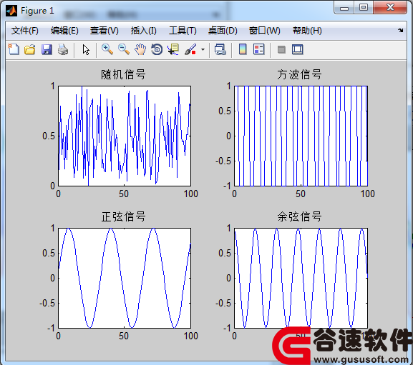The width and height of the screenshot is (413, 365).
Task: Click the dock figure arrow in menu bar
Action: [400, 30]
